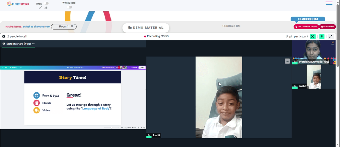Click Joshit small video thumbnail
The width and height of the screenshot is (340, 147).
[313, 77]
